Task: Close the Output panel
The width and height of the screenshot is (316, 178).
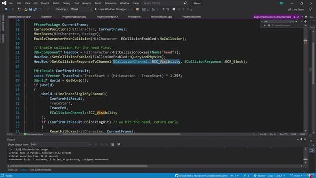Action: coord(305,139)
